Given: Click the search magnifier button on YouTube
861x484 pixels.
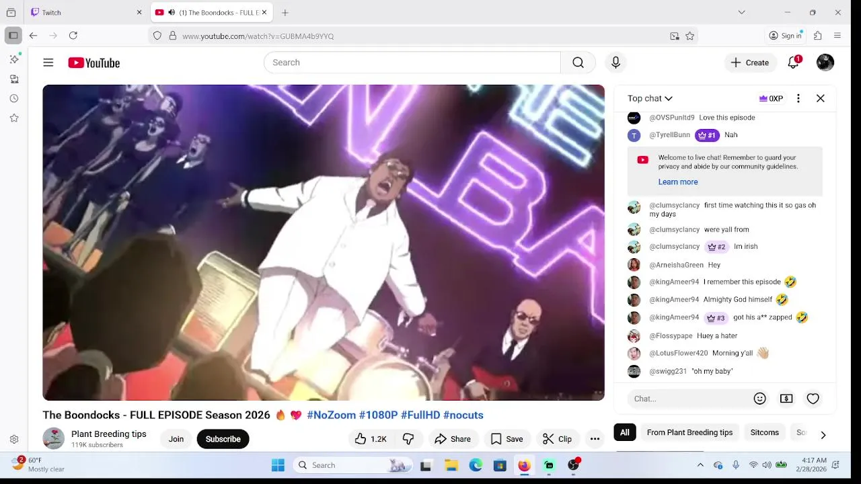Looking at the screenshot, I should pos(578,63).
